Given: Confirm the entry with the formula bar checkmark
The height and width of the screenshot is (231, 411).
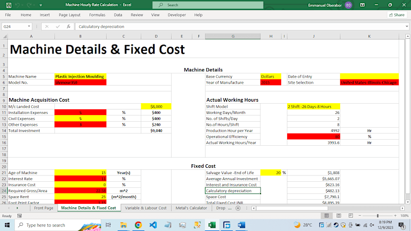Looking at the screenshot, I should pyautogui.click(x=58, y=27).
